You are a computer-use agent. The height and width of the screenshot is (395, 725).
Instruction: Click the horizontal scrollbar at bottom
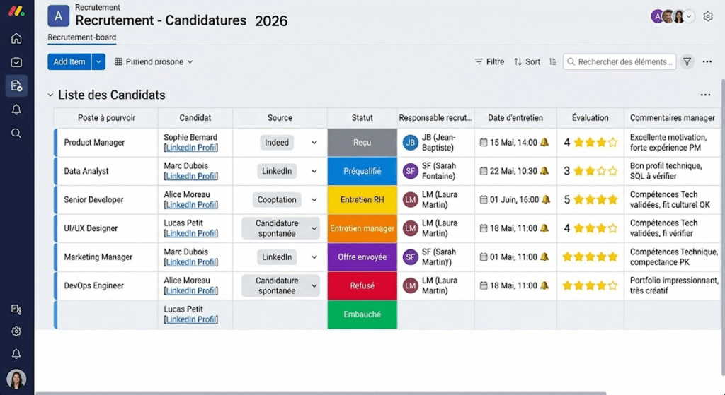(321, 393)
